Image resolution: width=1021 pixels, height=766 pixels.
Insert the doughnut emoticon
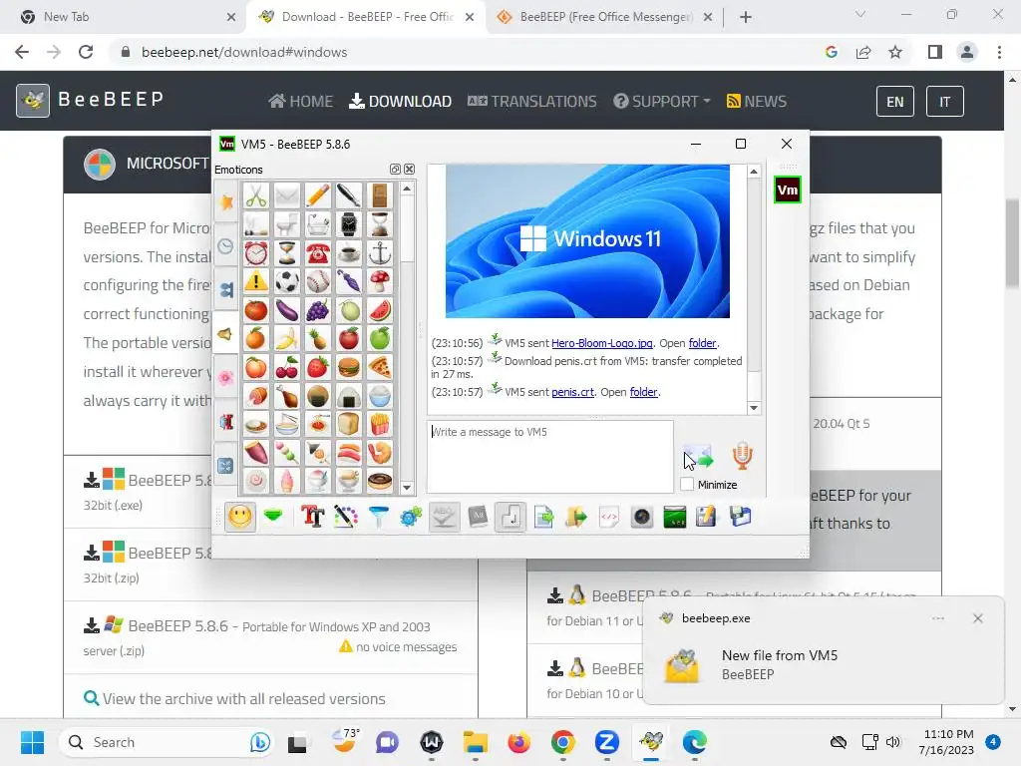380,482
